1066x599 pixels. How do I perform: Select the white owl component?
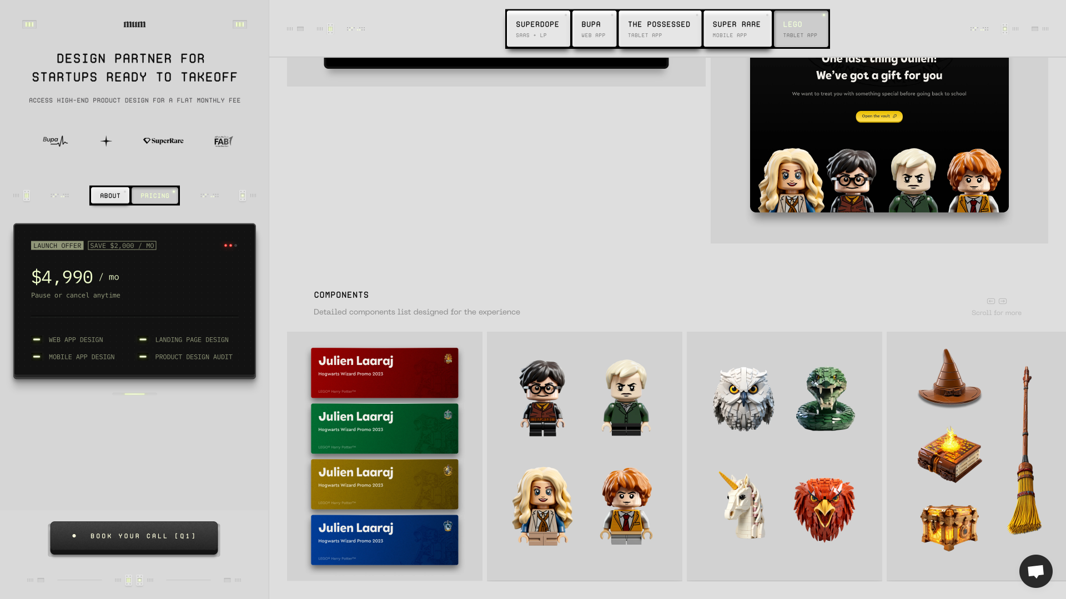743,398
